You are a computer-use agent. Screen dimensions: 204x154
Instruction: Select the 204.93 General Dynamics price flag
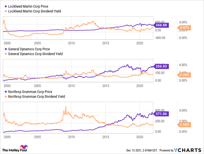tap(161, 66)
